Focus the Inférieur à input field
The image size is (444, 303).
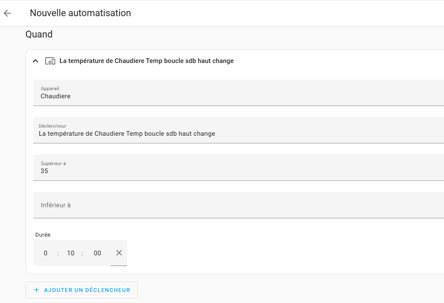pos(239,205)
